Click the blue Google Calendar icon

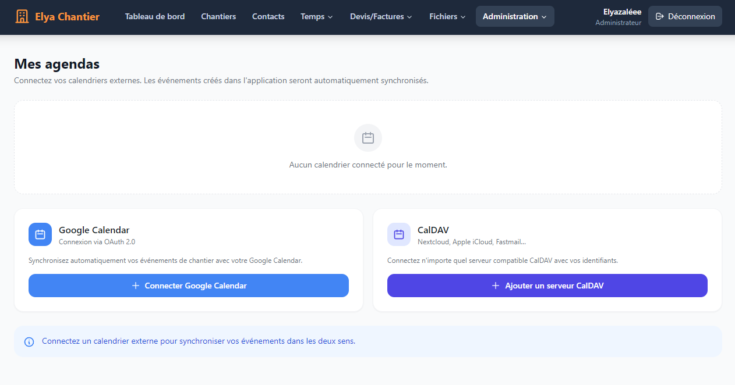[40, 234]
